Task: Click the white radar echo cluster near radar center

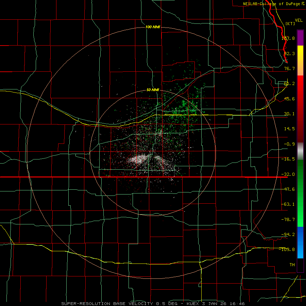Action: pyautogui.click(x=139, y=159)
